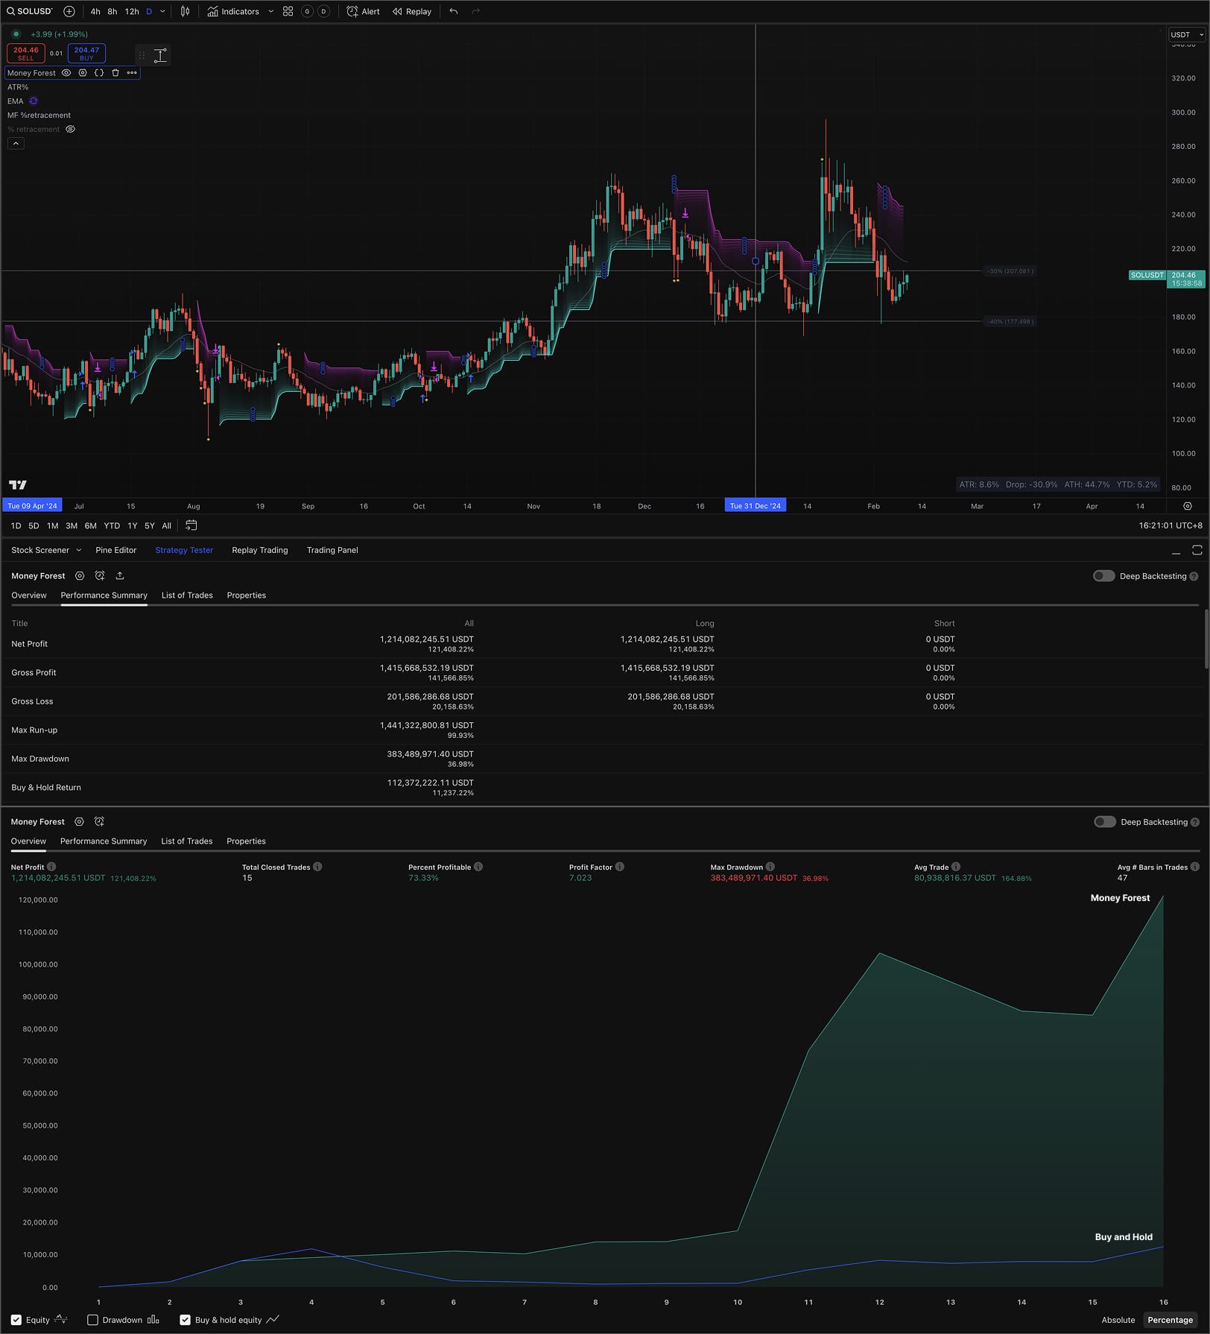Delete the Money Forest indicator with trash icon

pos(115,73)
